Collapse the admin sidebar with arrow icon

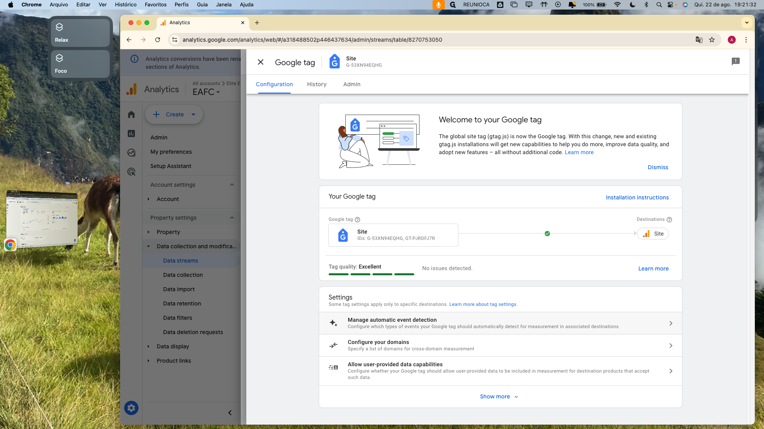click(230, 413)
